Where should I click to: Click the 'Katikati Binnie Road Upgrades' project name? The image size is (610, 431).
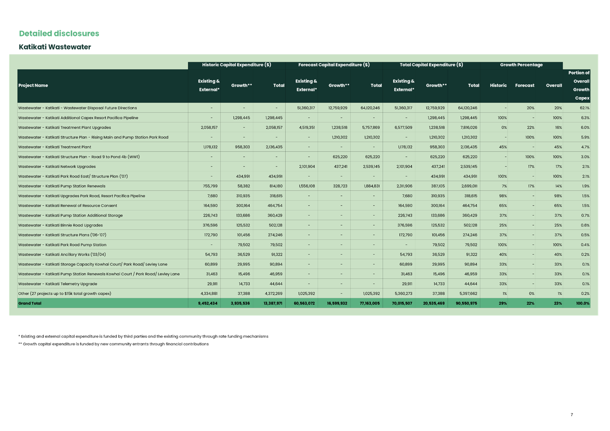[x=60, y=225]
